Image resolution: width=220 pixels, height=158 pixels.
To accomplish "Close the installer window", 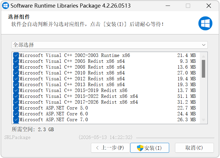I will (x=209, y=6).
